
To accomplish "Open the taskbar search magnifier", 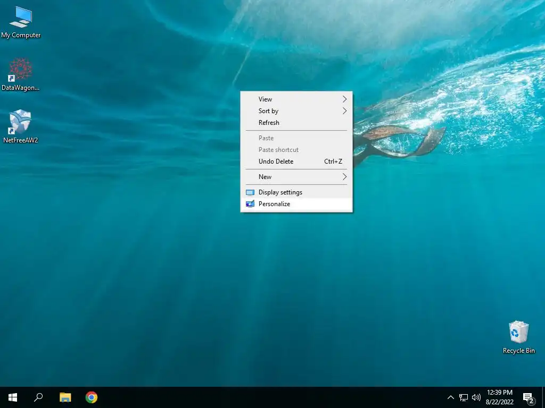I will [38, 397].
